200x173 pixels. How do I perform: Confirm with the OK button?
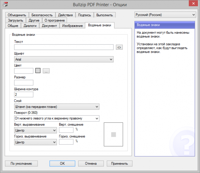tap(62, 164)
